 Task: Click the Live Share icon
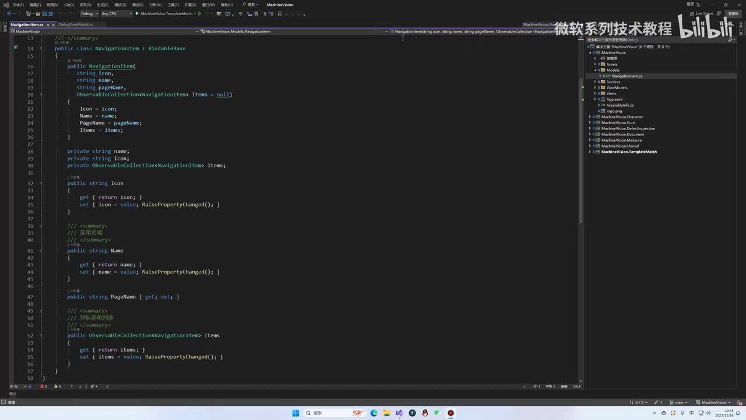click(x=692, y=13)
